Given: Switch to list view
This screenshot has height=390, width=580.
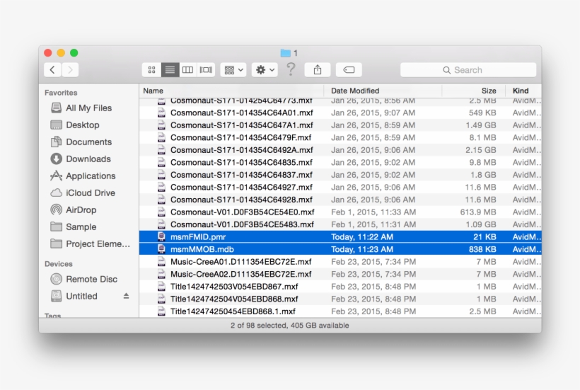Looking at the screenshot, I should pos(170,69).
